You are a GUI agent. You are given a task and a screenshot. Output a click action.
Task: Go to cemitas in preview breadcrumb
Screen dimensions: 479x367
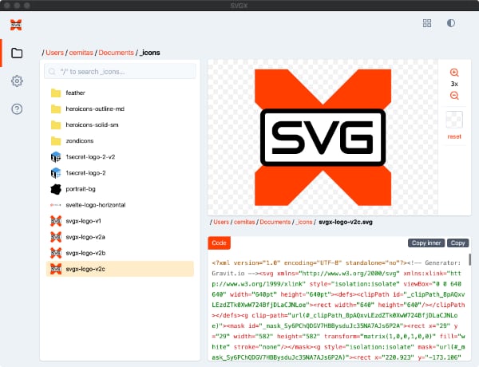coord(244,222)
